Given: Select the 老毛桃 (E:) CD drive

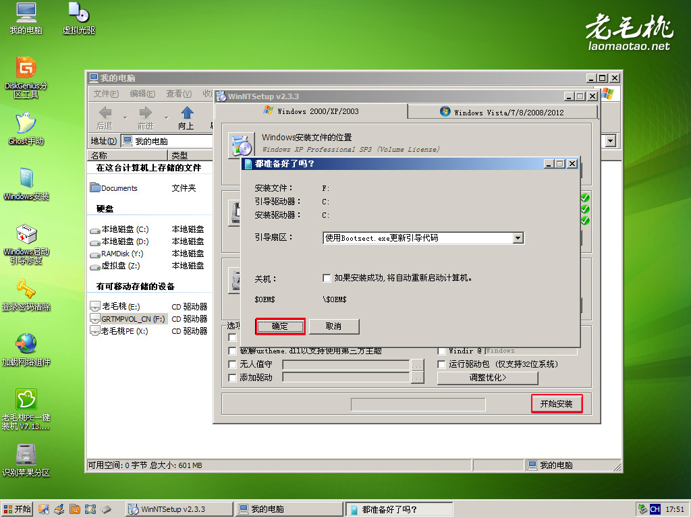Looking at the screenshot, I should click(115, 306).
